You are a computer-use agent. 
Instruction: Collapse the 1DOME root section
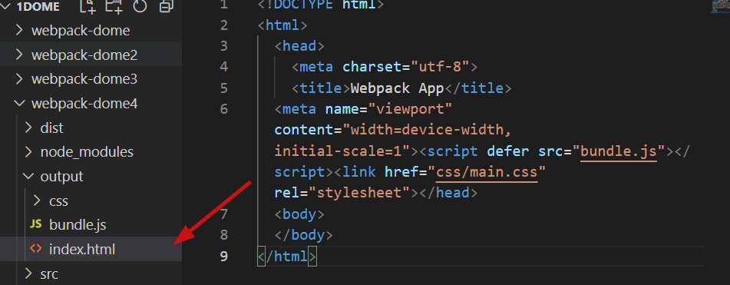(6, 6)
